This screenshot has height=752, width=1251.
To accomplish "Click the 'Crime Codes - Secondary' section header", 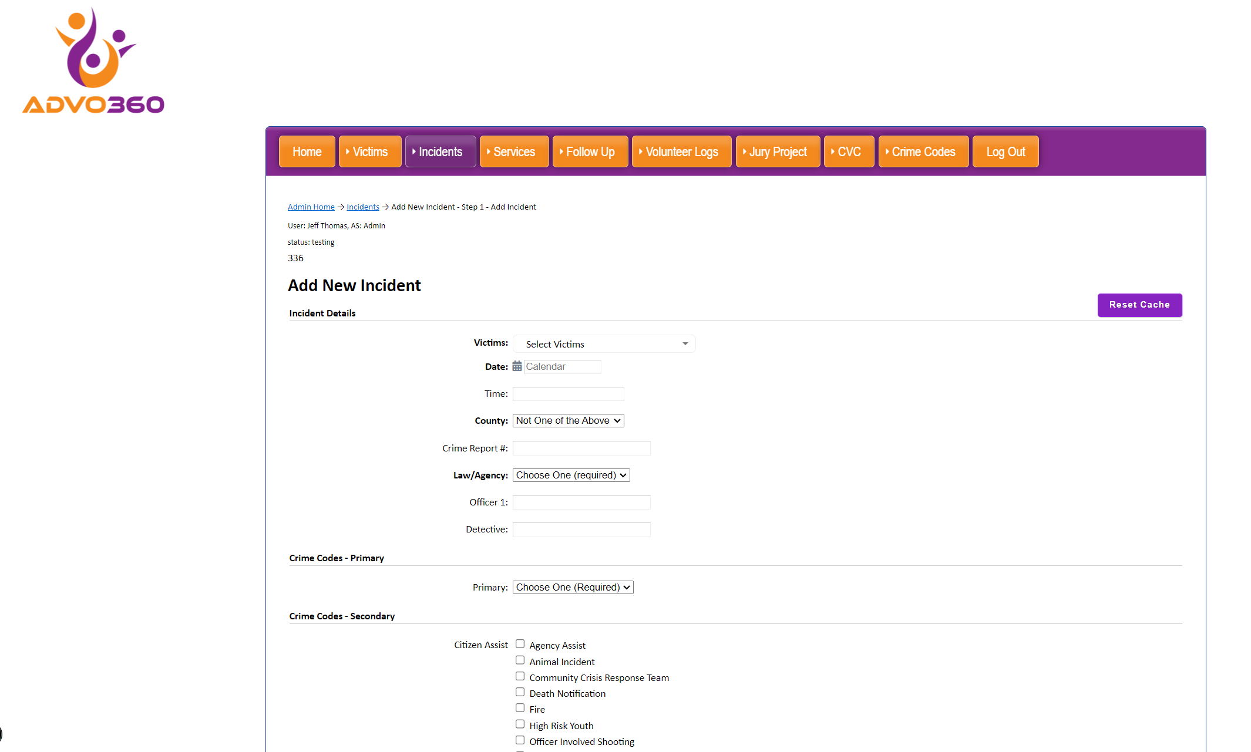I will coord(342,616).
